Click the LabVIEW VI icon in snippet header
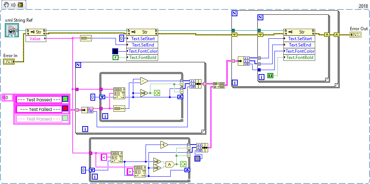This screenshot has width=370, height=184. pyautogui.click(x=20, y=6)
